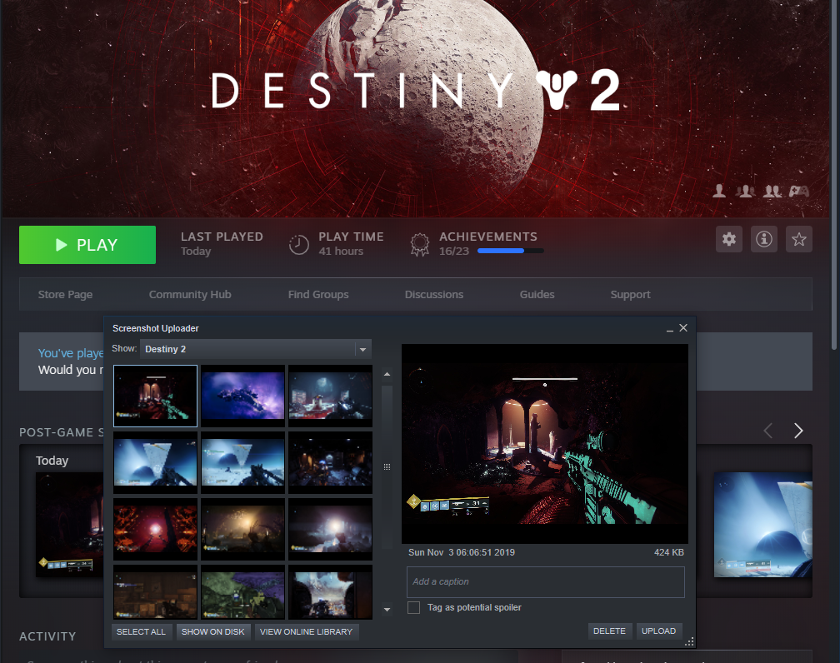
Task: Open the Store Page tab
Action: pos(65,295)
